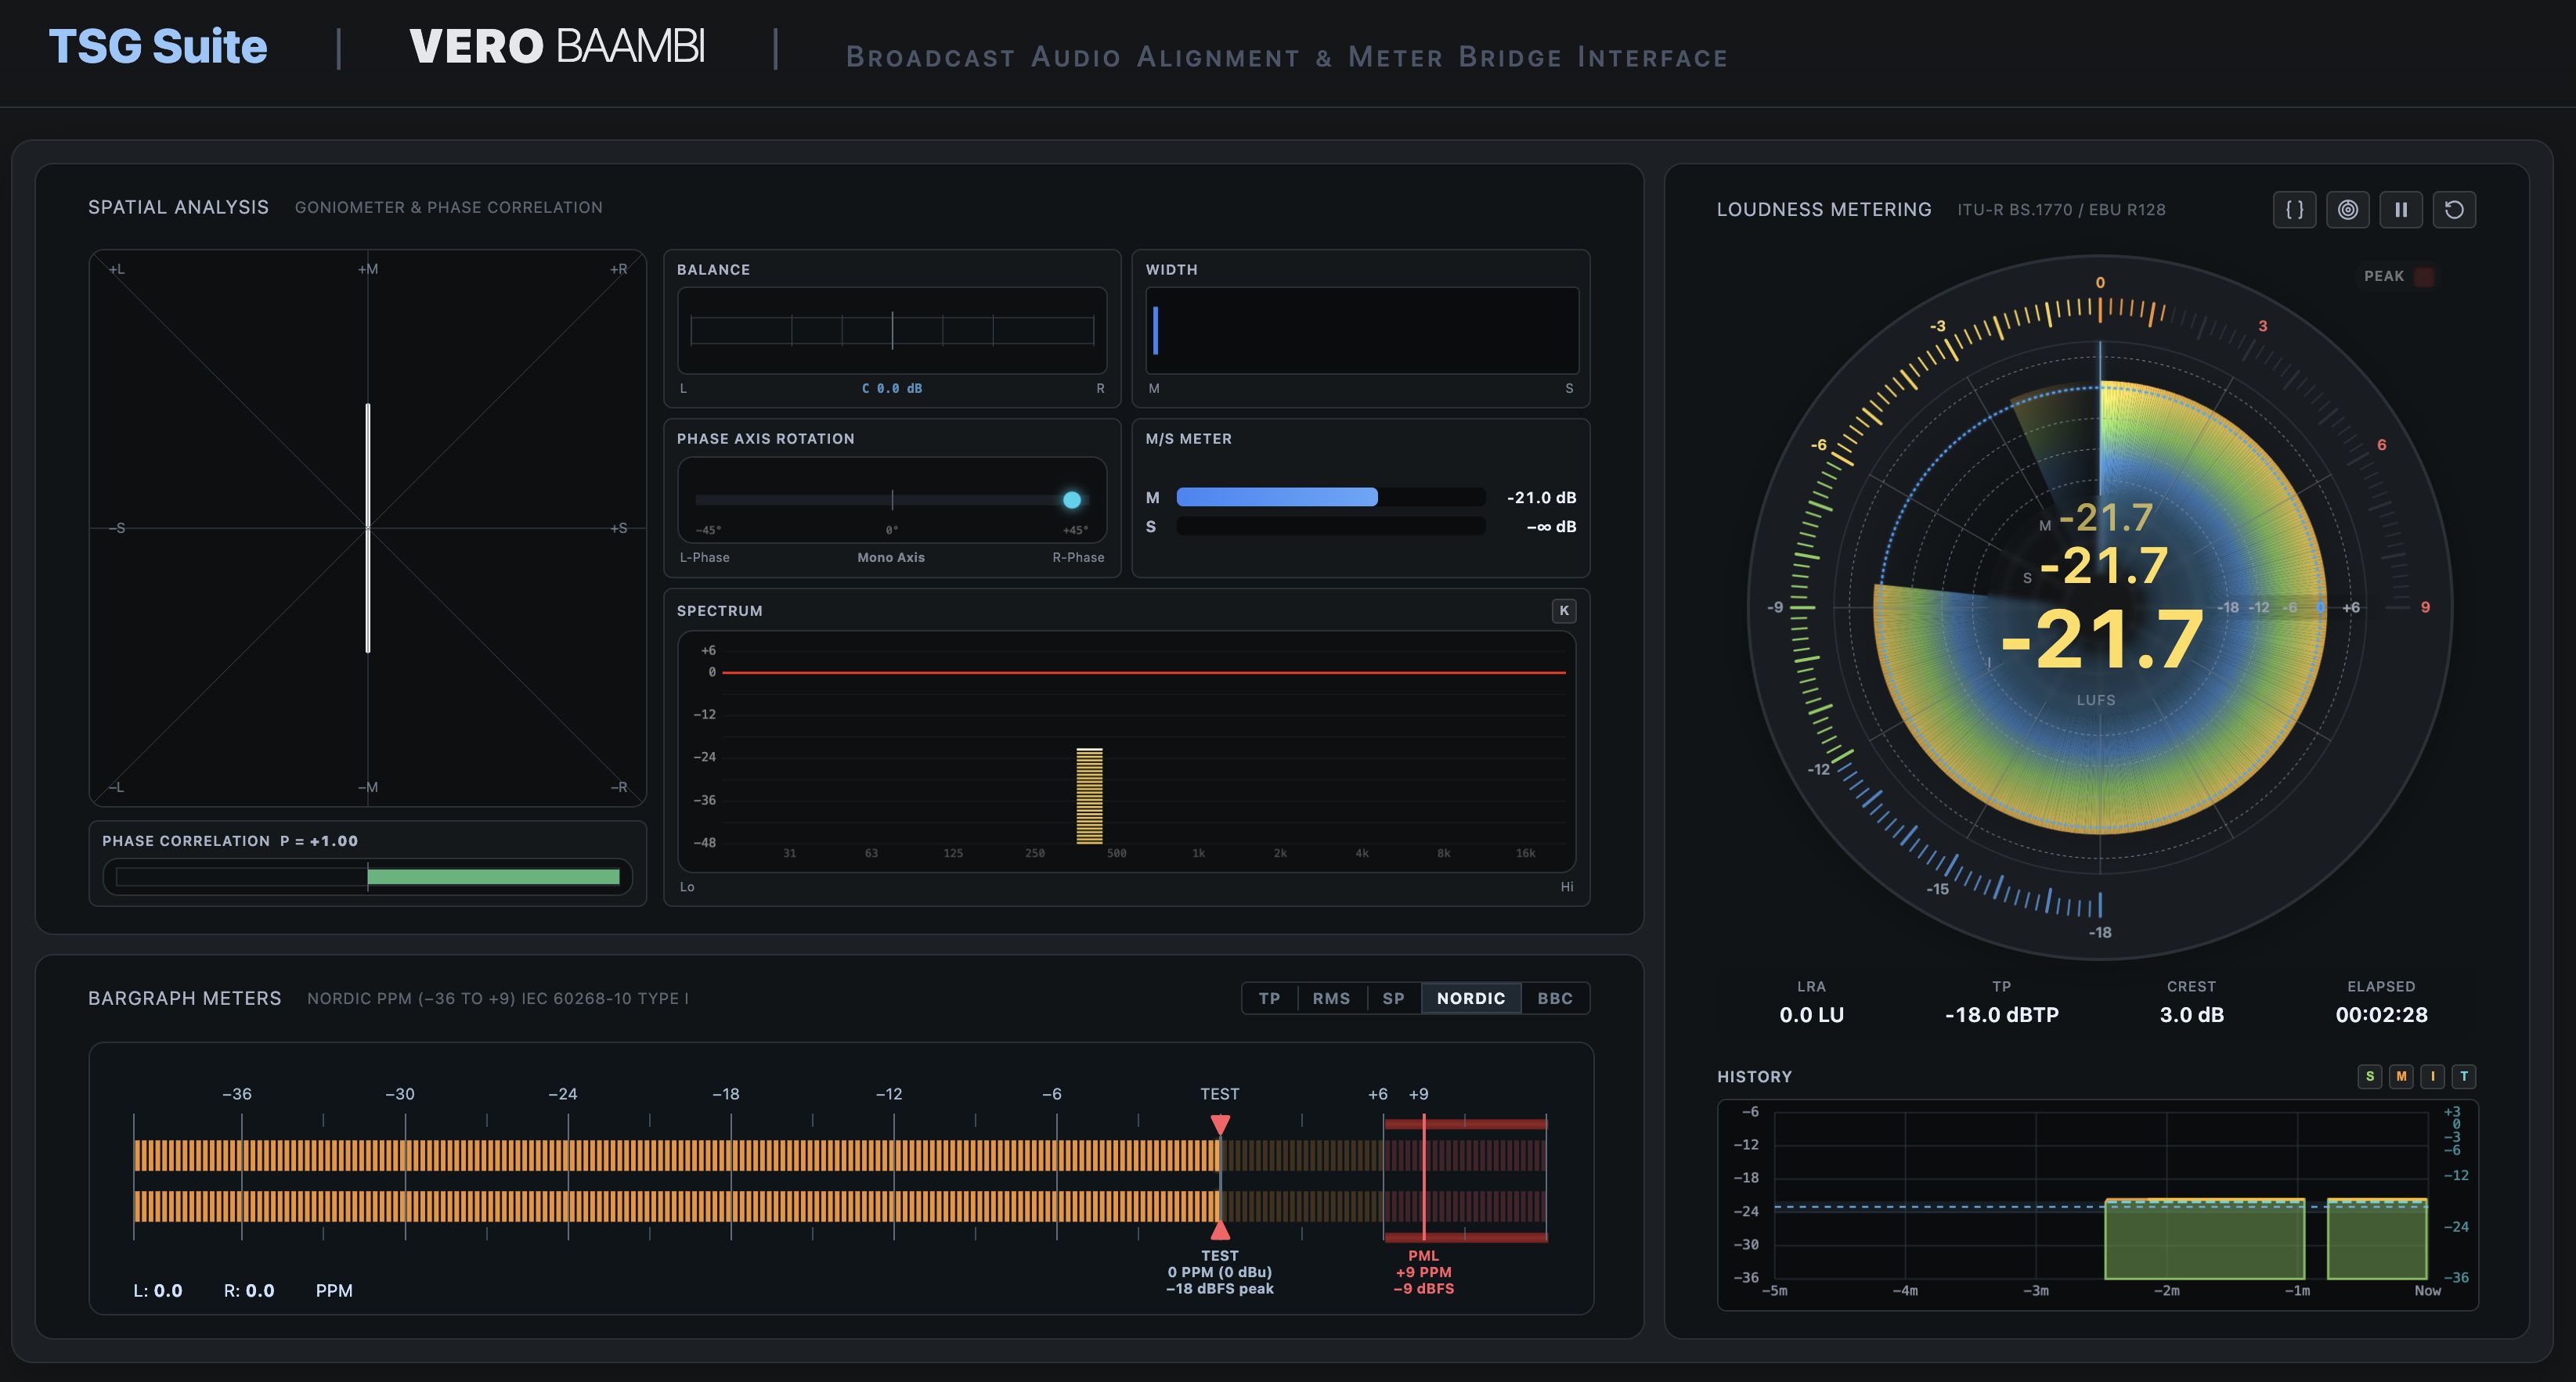Reset the loudness measurement with the circular arrow

point(2454,210)
